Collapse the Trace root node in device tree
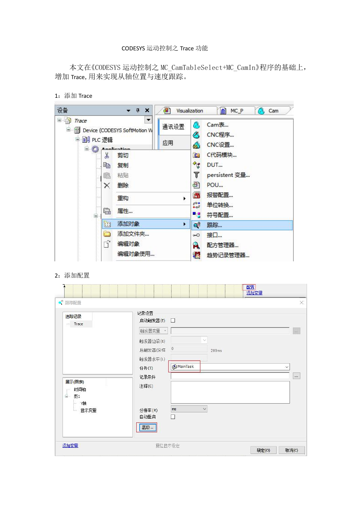Viewport: 362px width, 511px height. pos(60,121)
